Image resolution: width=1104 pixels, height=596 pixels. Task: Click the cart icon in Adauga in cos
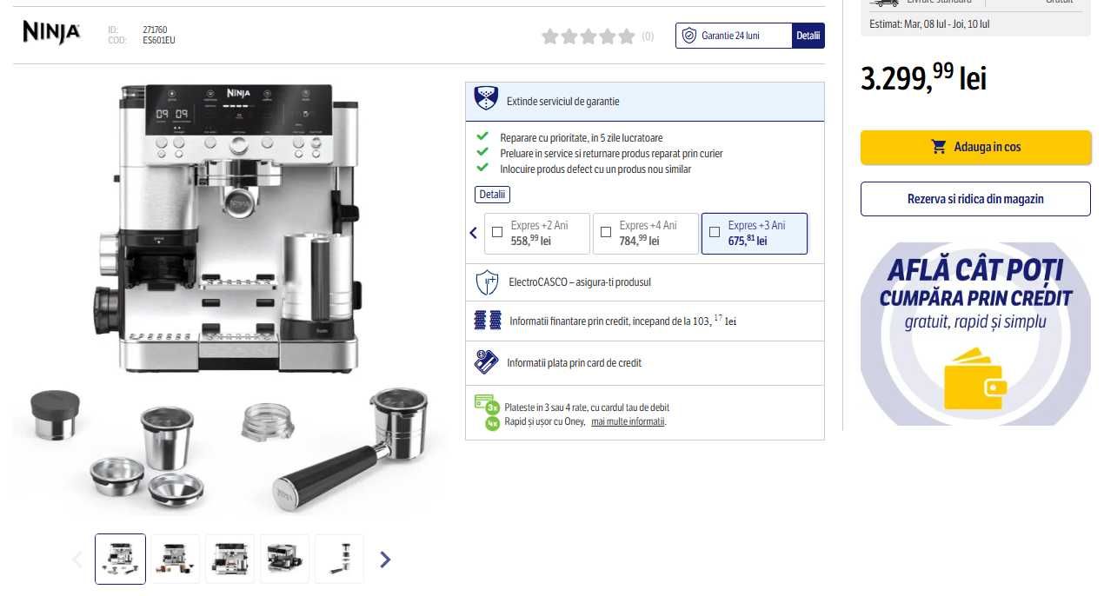(x=939, y=147)
